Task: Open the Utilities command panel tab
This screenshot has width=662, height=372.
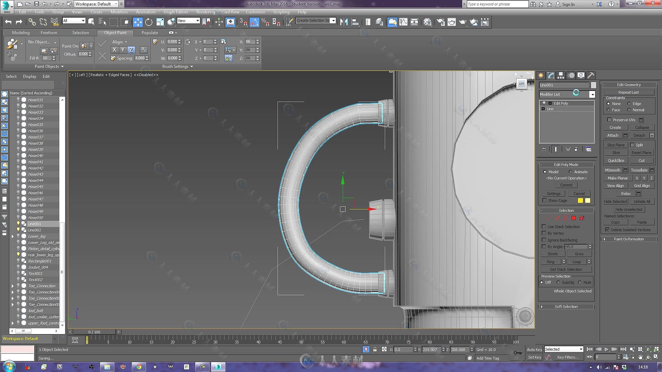Action: [x=591, y=75]
